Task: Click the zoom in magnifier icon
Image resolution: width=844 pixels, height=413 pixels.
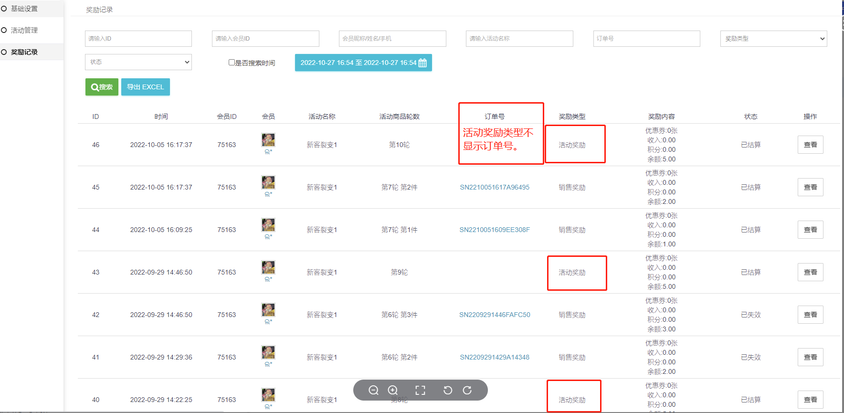Action: click(393, 390)
